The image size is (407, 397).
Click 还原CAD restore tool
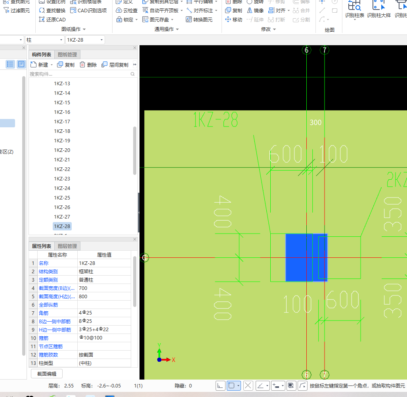click(x=52, y=19)
